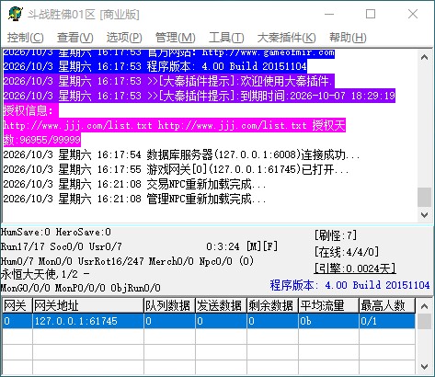Click the highlighted 授权信息 log line
The width and height of the screenshot is (435, 377).
point(30,110)
